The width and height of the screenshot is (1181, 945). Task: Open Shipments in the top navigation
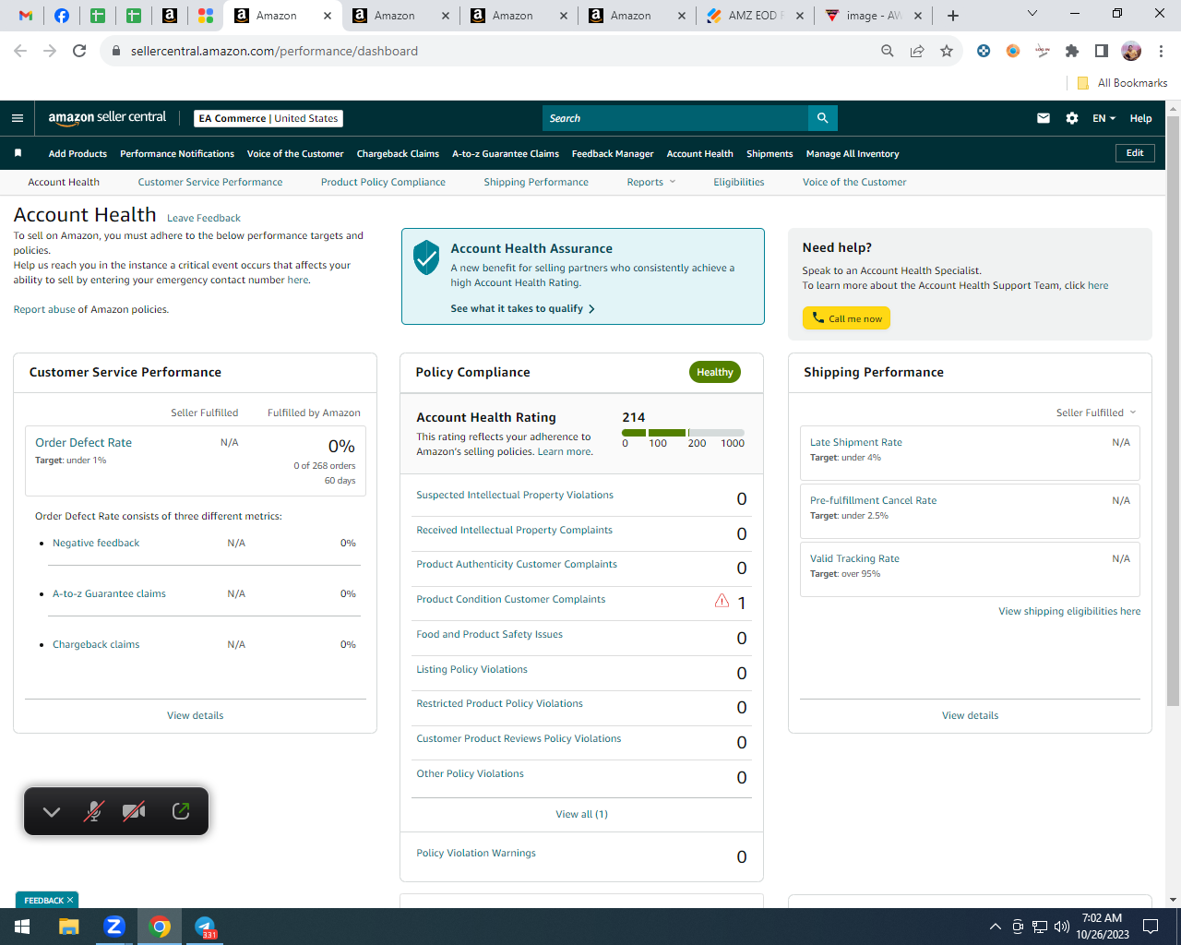[769, 153]
